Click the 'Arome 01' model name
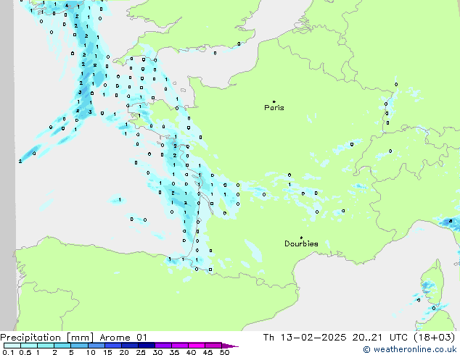Viewport: 460px width, 355px height. [123, 338]
